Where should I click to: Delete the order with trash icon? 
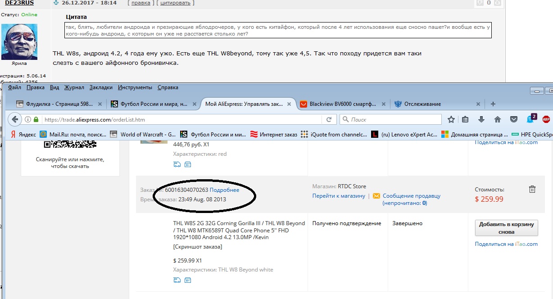[532, 190]
